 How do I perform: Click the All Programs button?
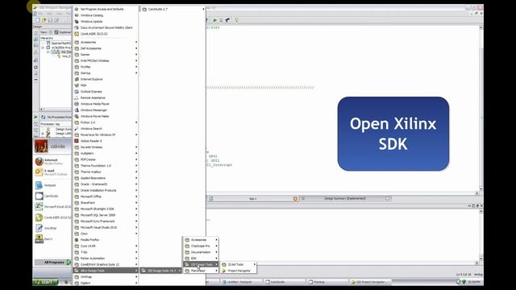52,263
